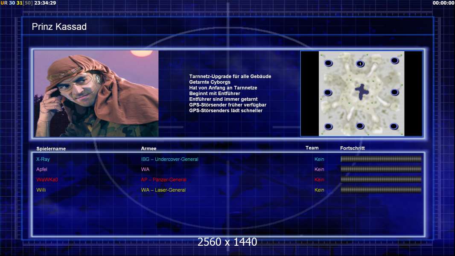The height and width of the screenshot is (256, 455).
Task: Click start position marker numbered 1 on minimap
Action: (x=360, y=64)
